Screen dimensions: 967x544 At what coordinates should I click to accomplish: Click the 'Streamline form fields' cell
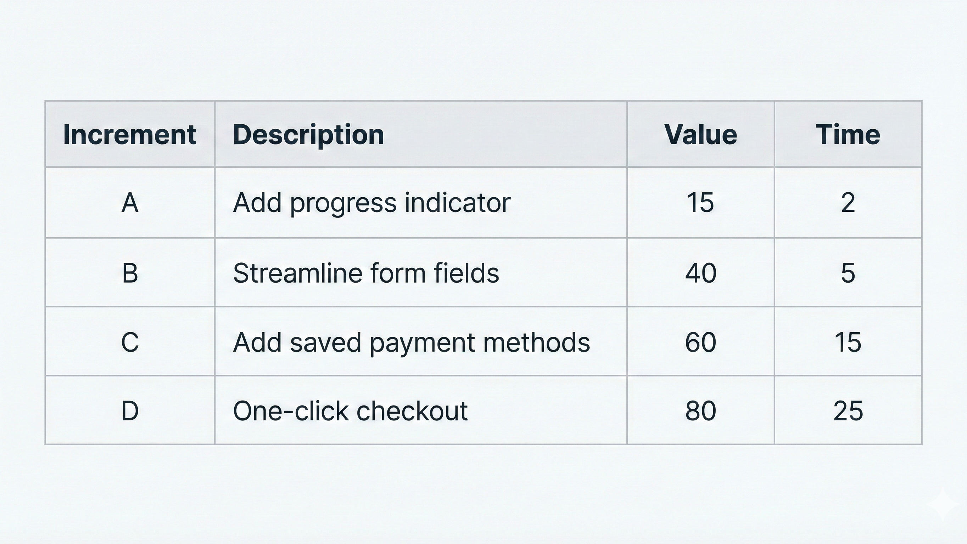click(366, 273)
